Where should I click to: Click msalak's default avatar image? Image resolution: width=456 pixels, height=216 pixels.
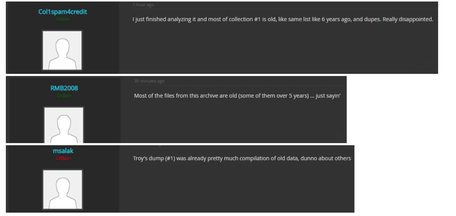click(63, 189)
